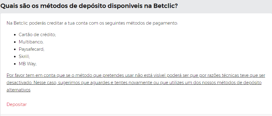Click the bullet beside MB Way
Image resolution: width=272 pixels, height=116 pixels.
pyautogui.click(x=15, y=64)
